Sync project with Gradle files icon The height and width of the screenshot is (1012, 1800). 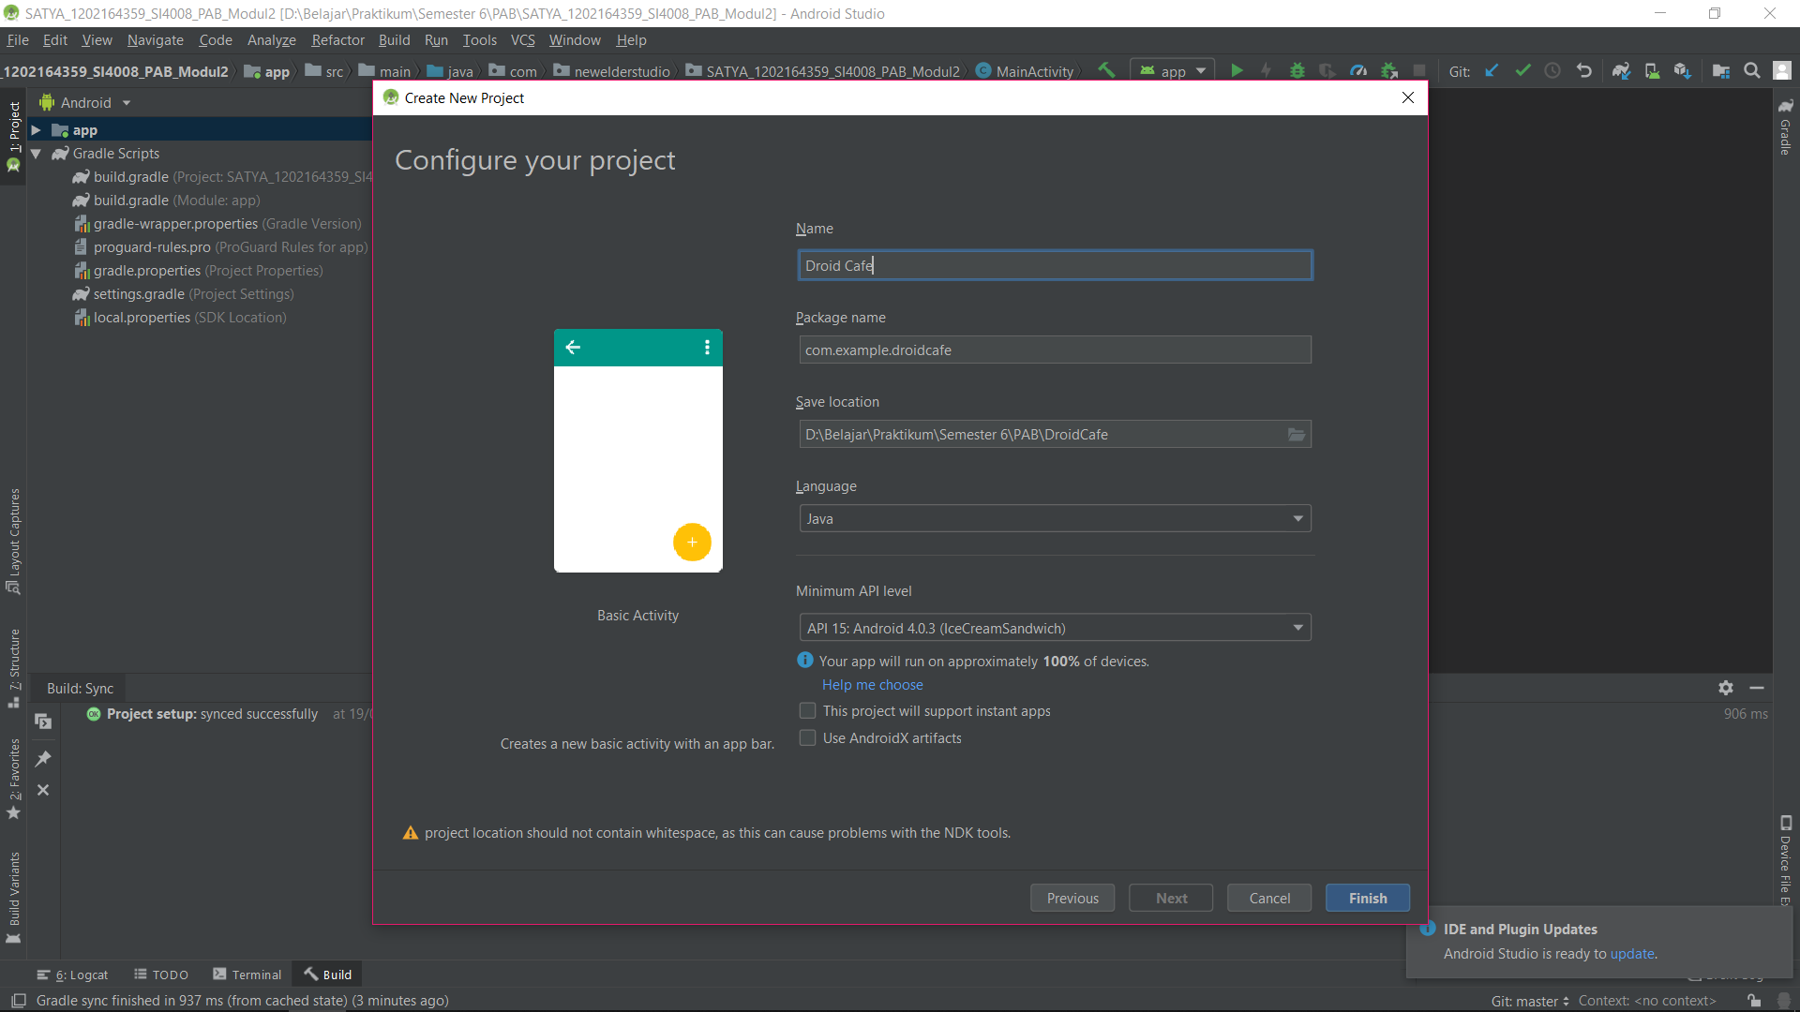click(x=1621, y=70)
